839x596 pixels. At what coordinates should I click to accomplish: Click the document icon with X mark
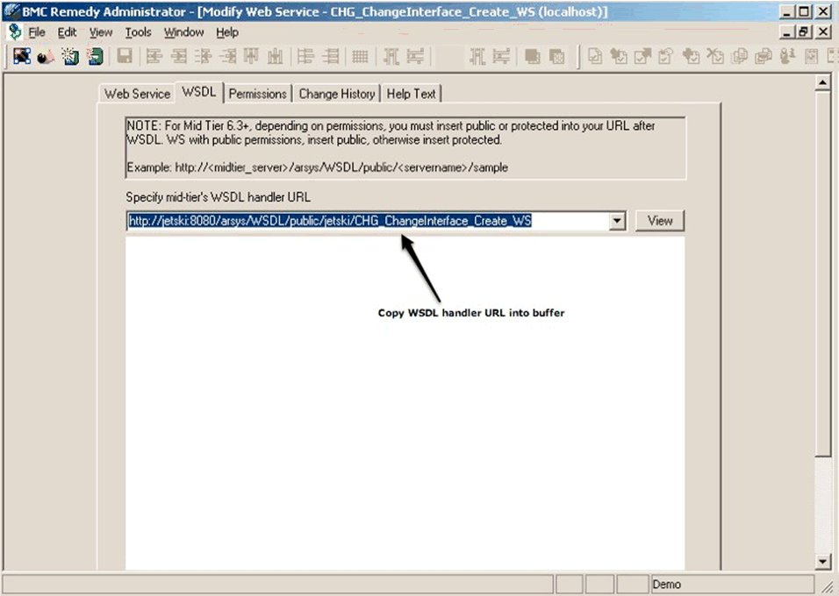click(x=715, y=56)
